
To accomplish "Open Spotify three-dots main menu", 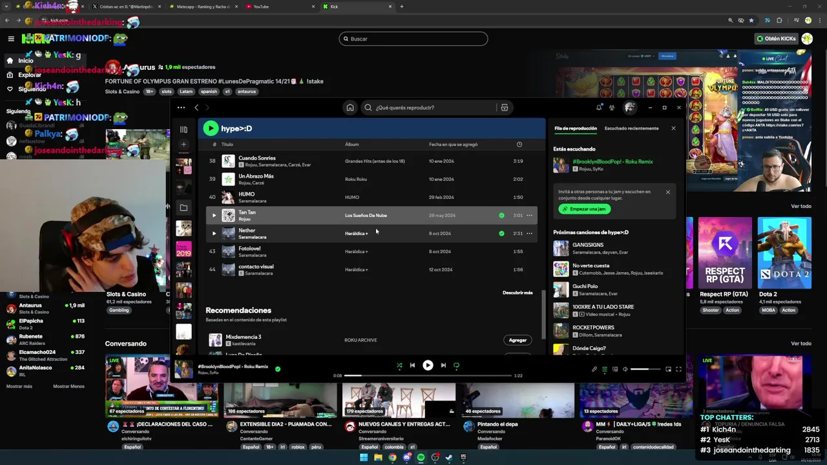I will pos(181,108).
